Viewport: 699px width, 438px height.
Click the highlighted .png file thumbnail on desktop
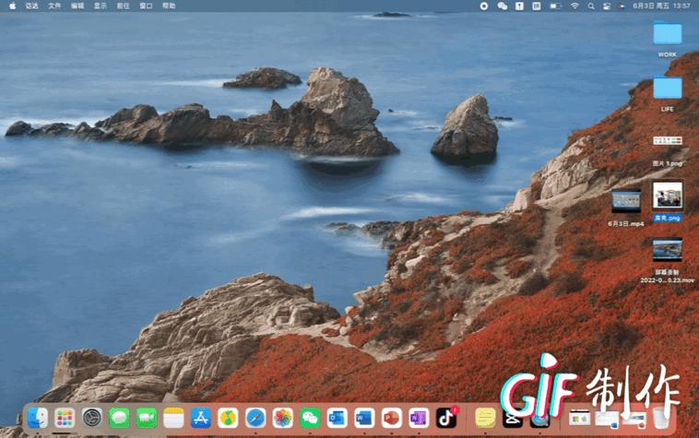668,195
